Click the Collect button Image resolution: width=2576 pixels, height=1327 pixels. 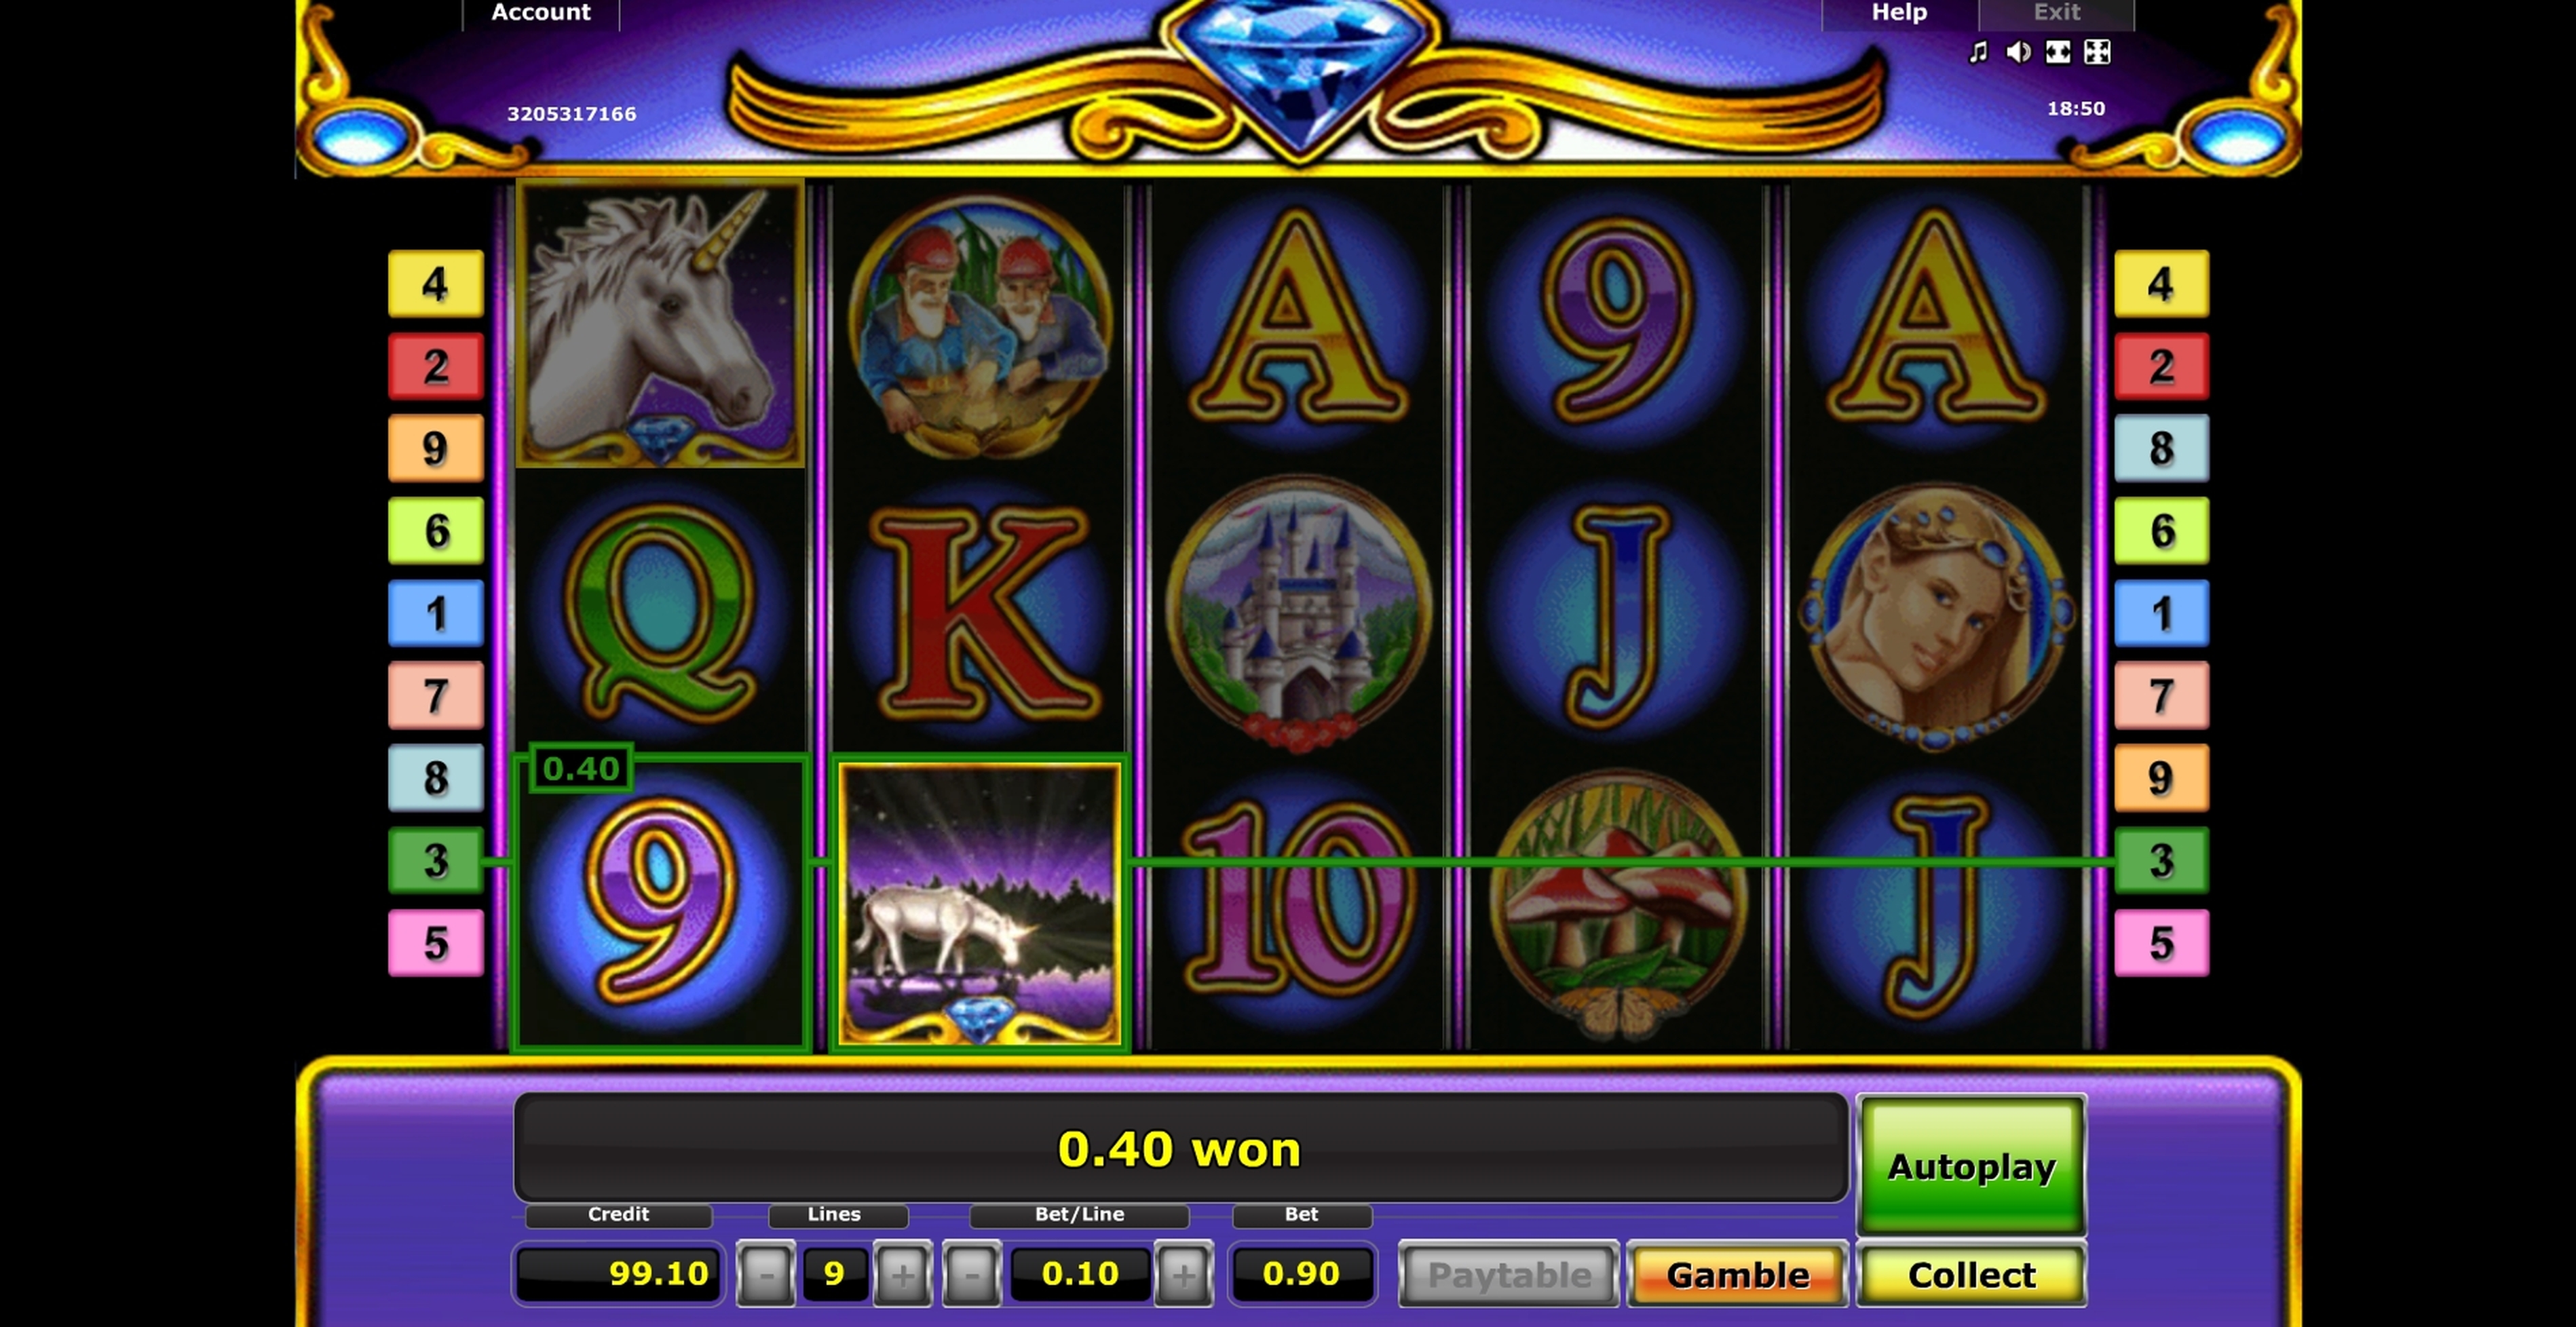1971,1274
